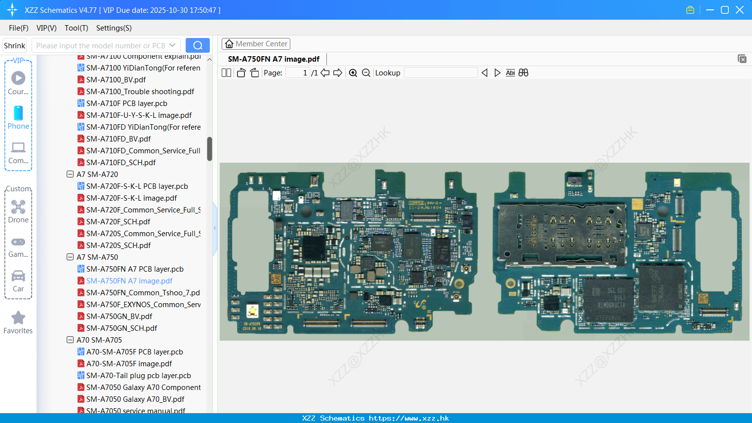Open SM-A750FN_Common_Tshoo_7.pdf entry
752x423 pixels.
click(x=143, y=292)
